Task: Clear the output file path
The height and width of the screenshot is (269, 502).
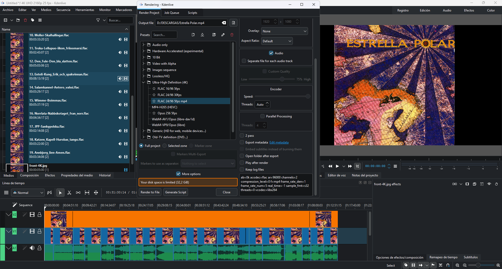Action: pyautogui.click(x=224, y=23)
